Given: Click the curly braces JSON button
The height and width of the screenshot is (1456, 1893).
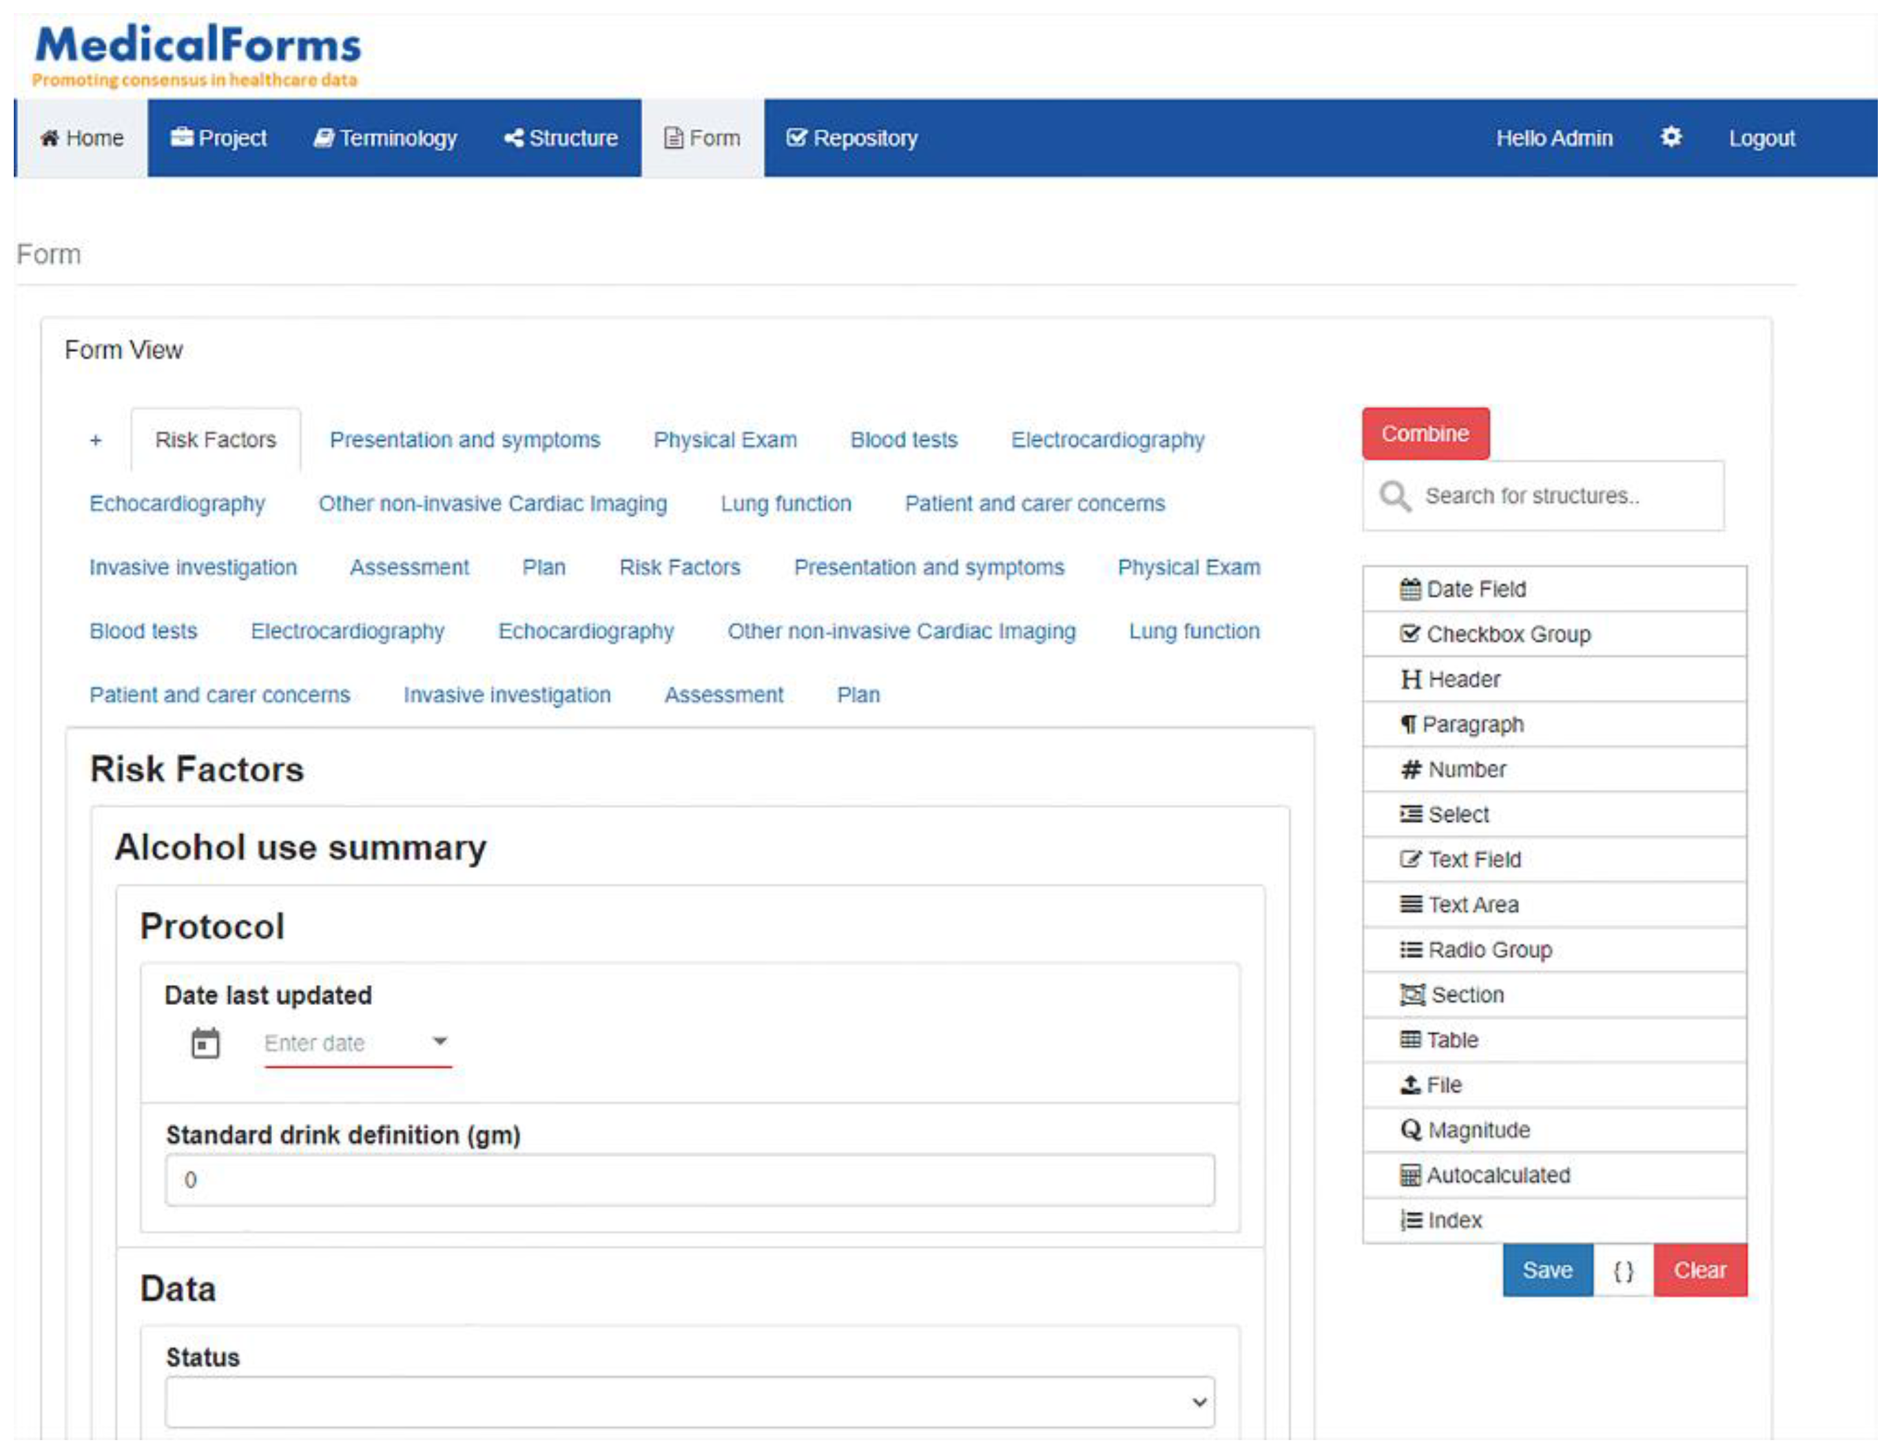Looking at the screenshot, I should pyautogui.click(x=1622, y=1269).
